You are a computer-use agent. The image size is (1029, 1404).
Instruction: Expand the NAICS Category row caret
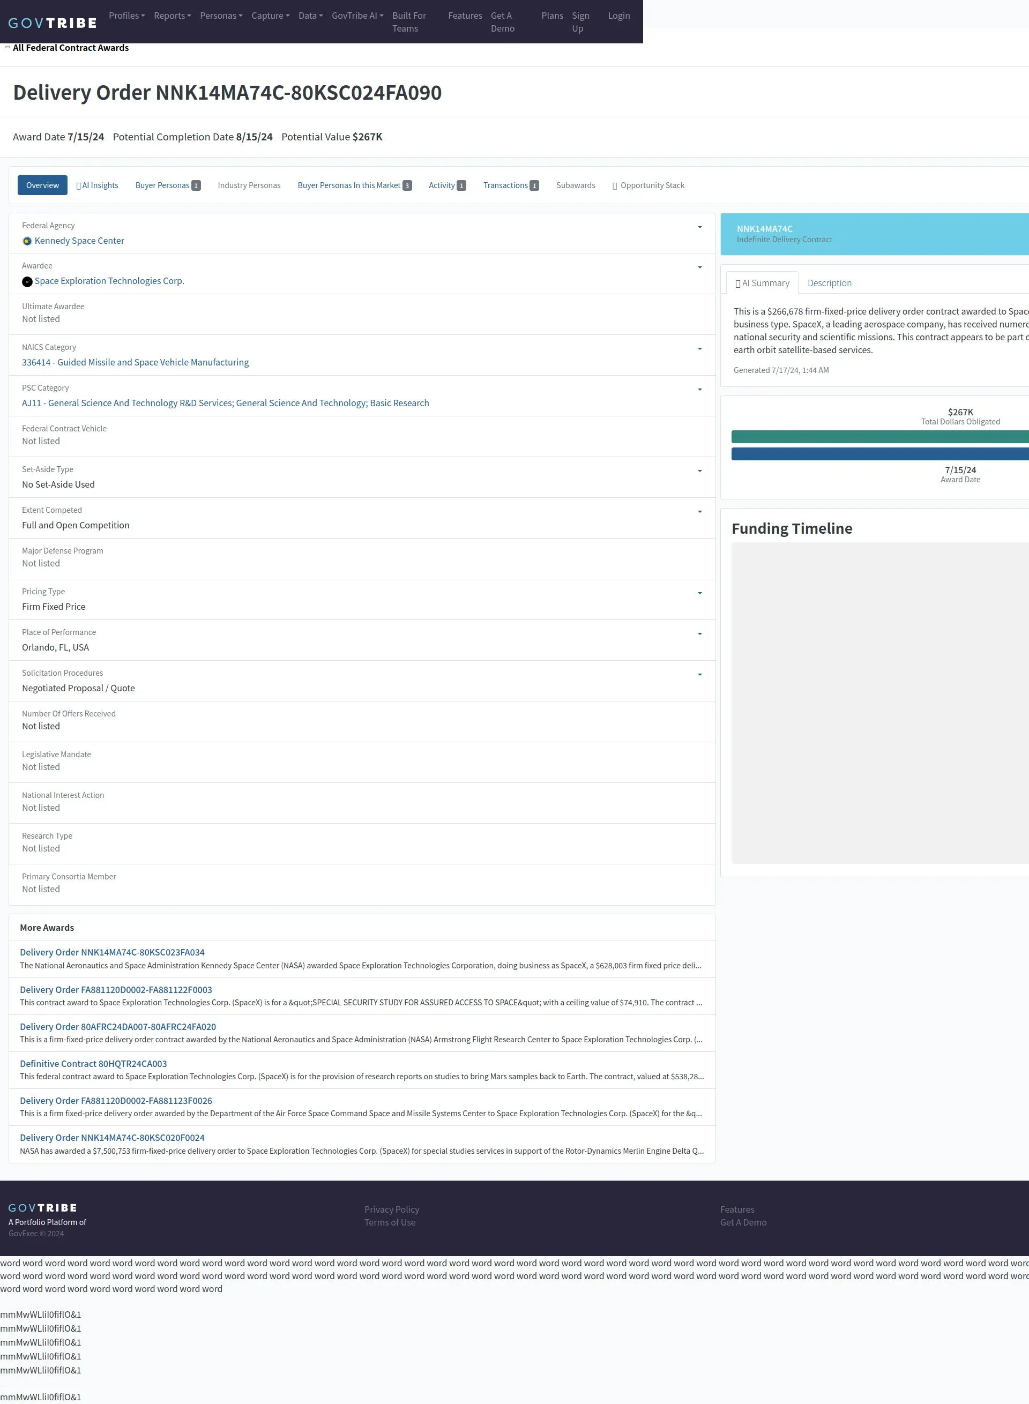(x=699, y=349)
